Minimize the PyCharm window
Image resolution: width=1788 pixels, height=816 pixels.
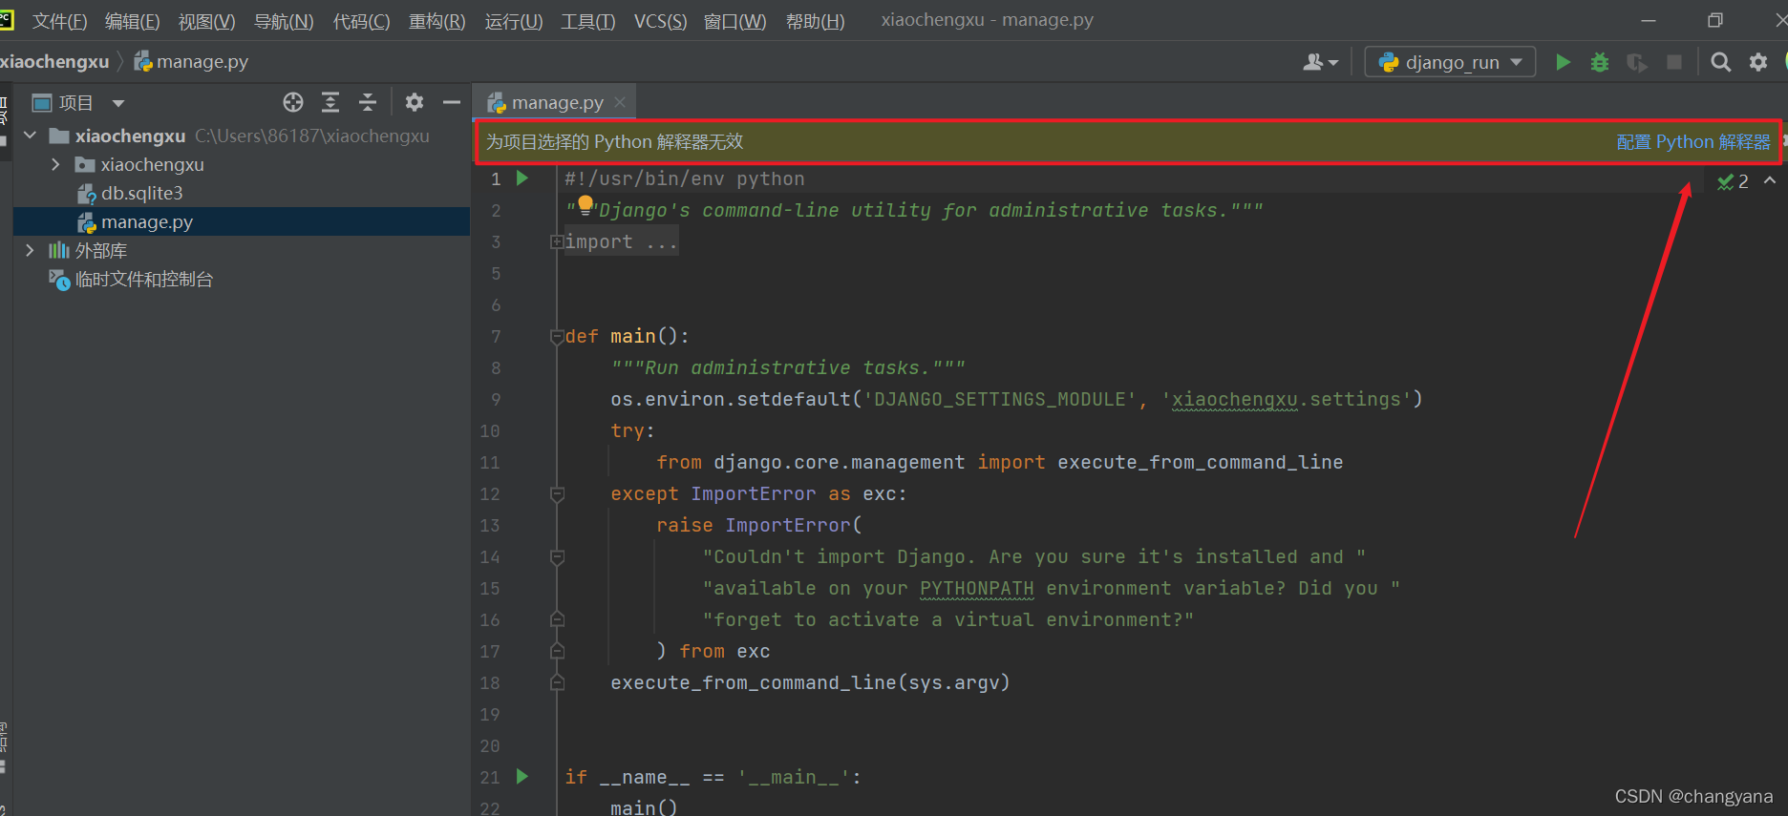[x=1649, y=20]
